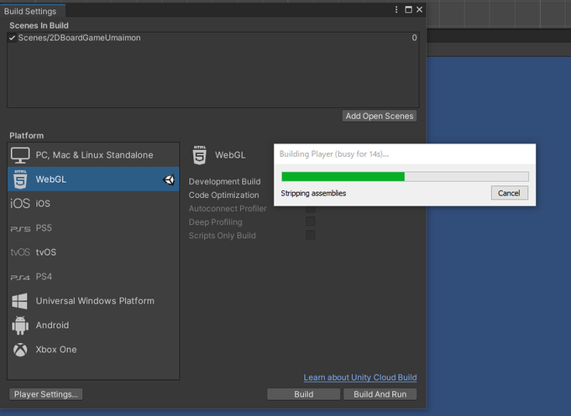Image resolution: width=571 pixels, height=416 pixels.
Task: Click the Code Optimization label
Action: (223, 195)
